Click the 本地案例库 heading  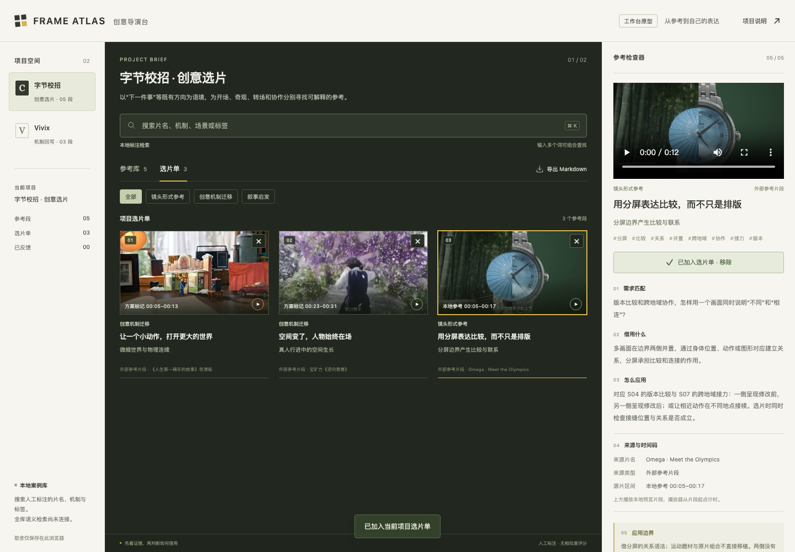pos(34,485)
